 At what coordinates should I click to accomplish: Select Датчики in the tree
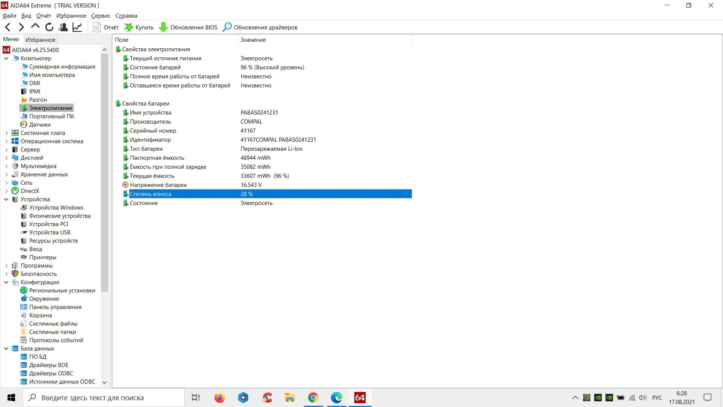[40, 125]
